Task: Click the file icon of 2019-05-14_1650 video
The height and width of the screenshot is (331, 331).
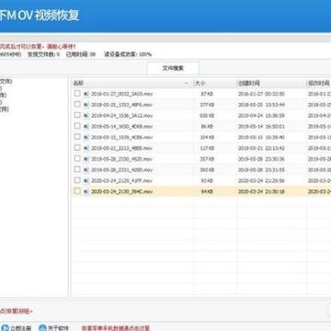Action: 86,126
